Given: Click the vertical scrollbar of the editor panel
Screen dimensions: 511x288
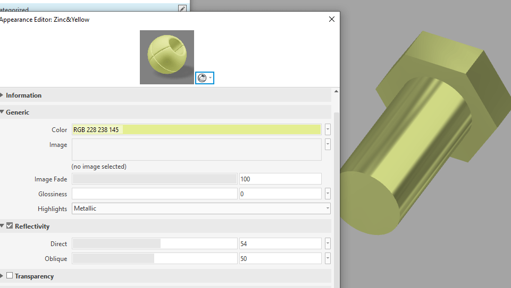Looking at the screenshot, I should [336, 200].
